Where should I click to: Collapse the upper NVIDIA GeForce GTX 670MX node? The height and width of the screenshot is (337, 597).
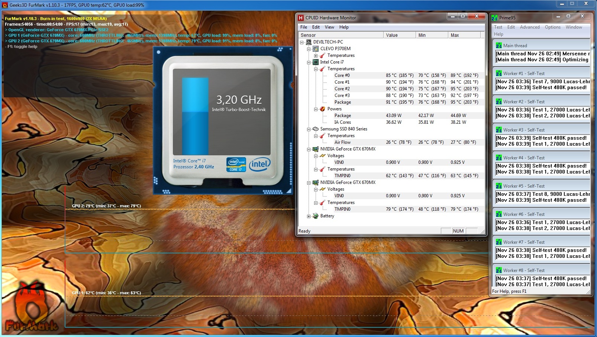point(309,149)
